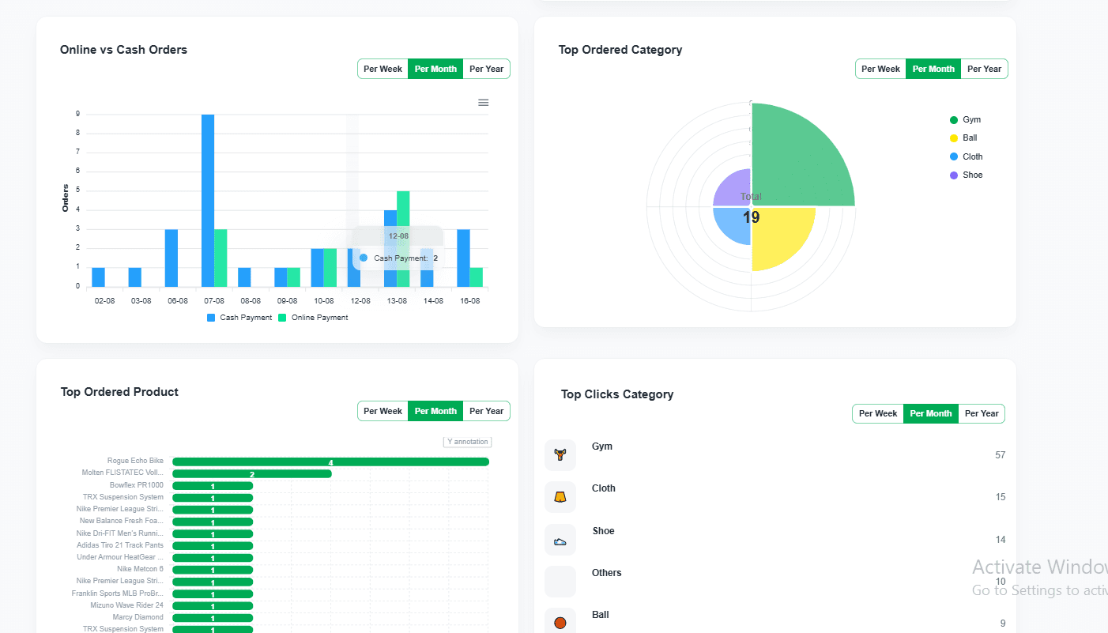Click the purple Shoe segment of the polar chart
Screen dimensions: 1108x633
point(734,189)
